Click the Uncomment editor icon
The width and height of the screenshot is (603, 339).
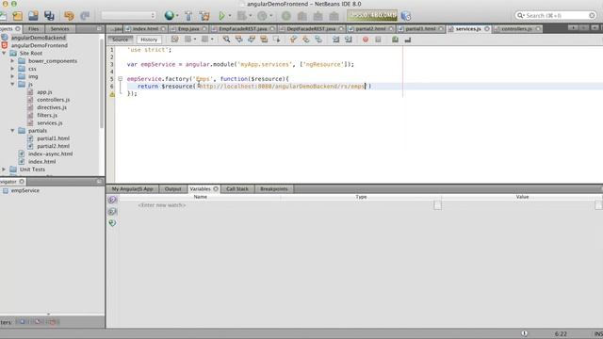[408, 40]
